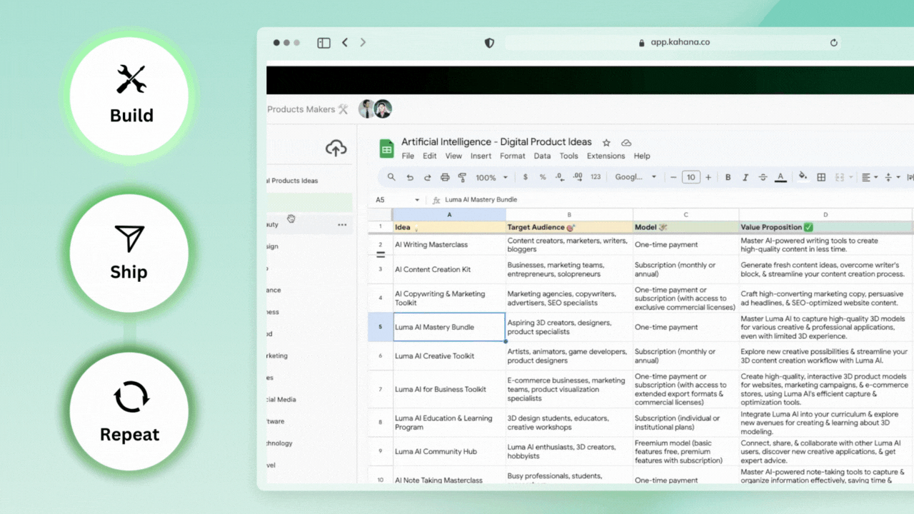The height and width of the screenshot is (514, 914).
Task: Select the AI Content Creation Kit cell
Action: click(449, 270)
